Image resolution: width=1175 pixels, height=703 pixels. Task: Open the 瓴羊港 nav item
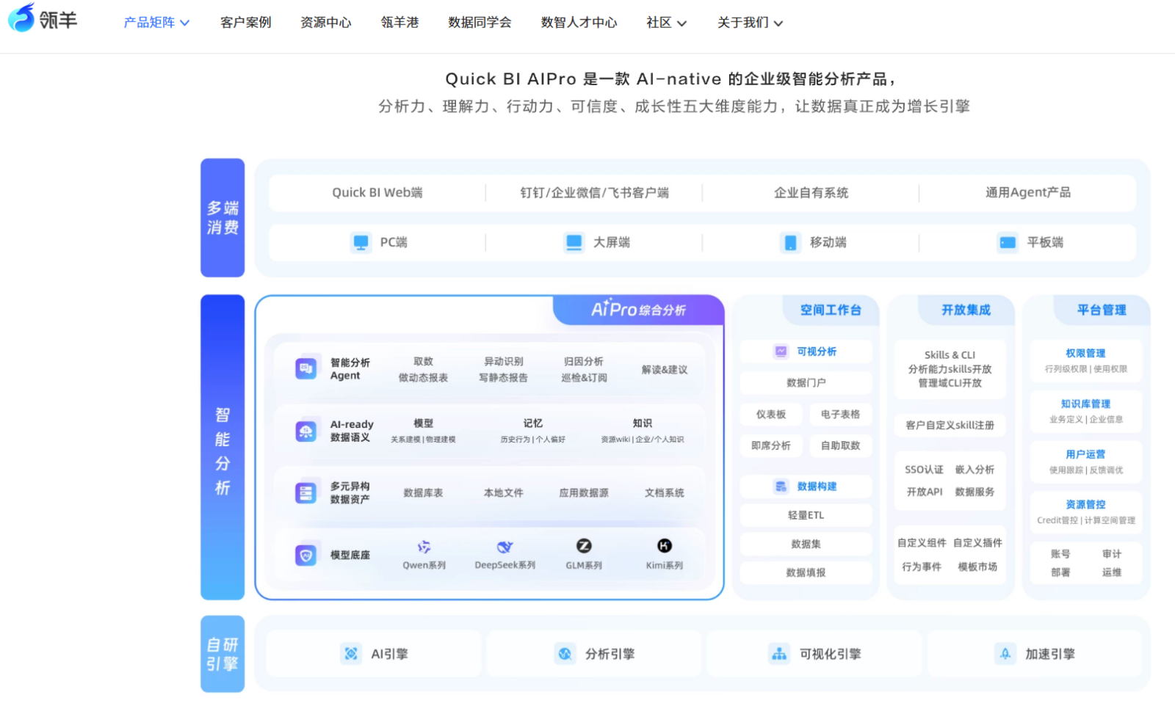click(400, 23)
